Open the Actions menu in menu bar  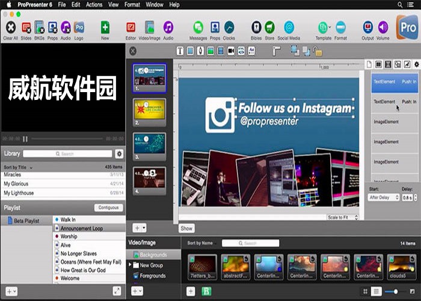94,5
